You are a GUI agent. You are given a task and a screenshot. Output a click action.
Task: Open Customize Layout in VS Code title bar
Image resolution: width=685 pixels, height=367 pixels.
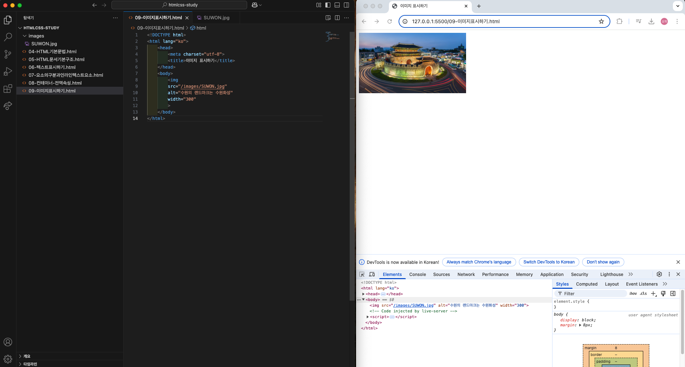point(319,5)
